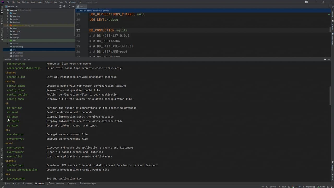Open the Services tool window tab
The width and height of the screenshot is (334, 188).
pos(72,184)
